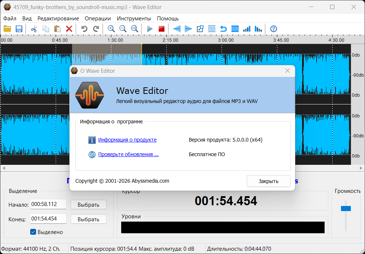Click the falling bars toolbar icon

point(258,29)
